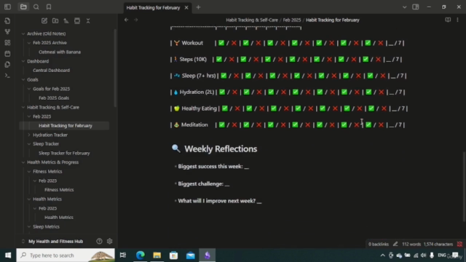The height and width of the screenshot is (262, 466).
Task: Create a new note using pencil icon
Action: coord(44,21)
